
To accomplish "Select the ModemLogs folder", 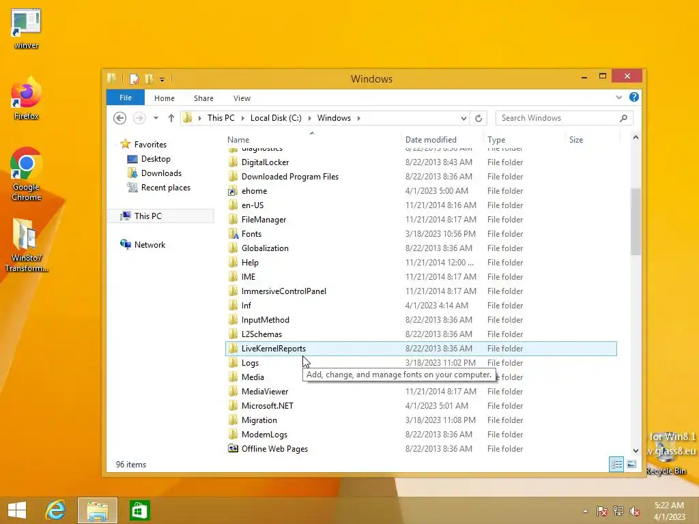I will (421, 435).
